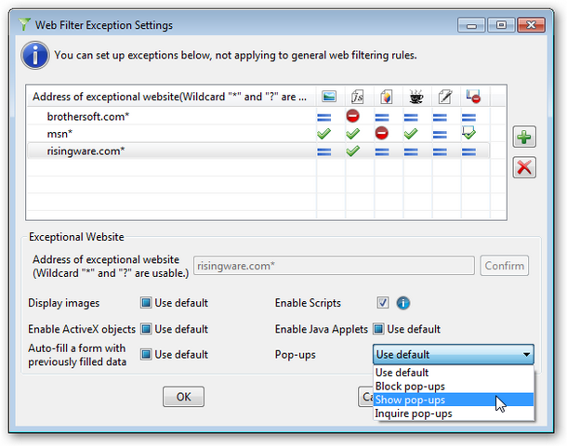The image size is (567, 446).
Task: Click the JS scripts column header icon
Action: (357, 96)
